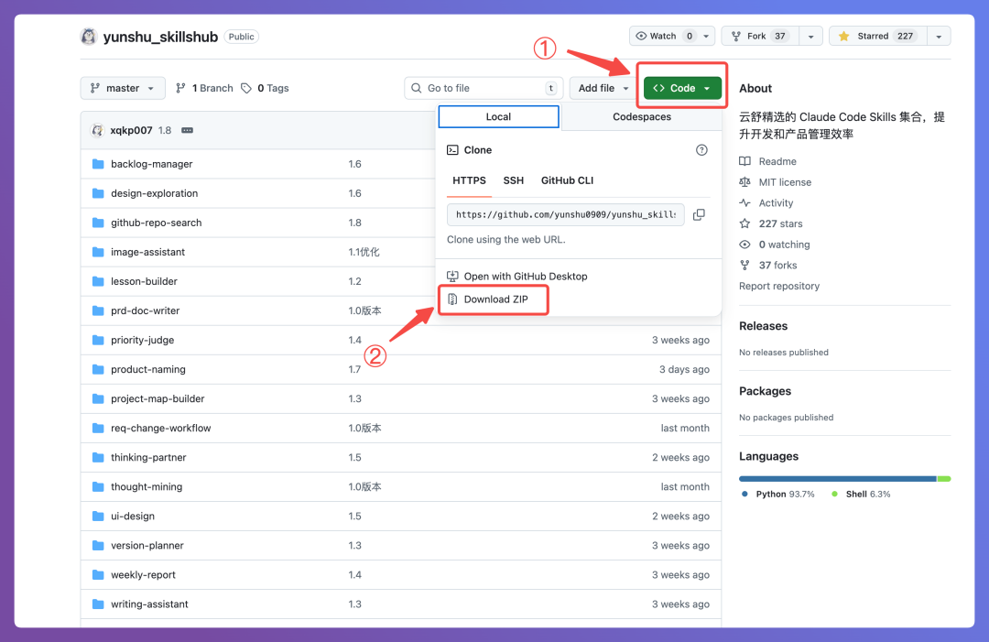Image resolution: width=989 pixels, height=642 pixels.
Task: Select the SSH clone tab
Action: pos(514,180)
